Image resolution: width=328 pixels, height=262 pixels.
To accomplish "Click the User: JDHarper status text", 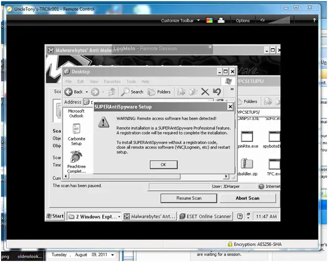I will 226,187.
